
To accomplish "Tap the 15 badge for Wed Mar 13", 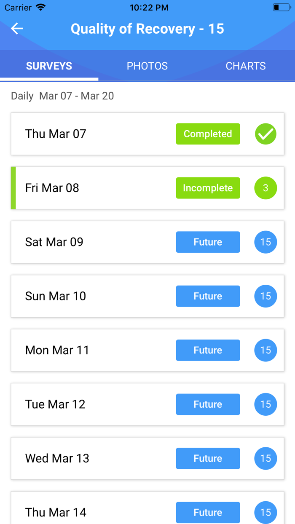I will click(x=265, y=458).
